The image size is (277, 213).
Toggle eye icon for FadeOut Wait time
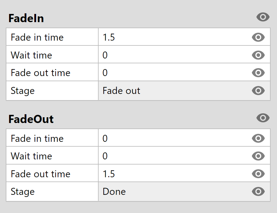pyautogui.click(x=258, y=156)
